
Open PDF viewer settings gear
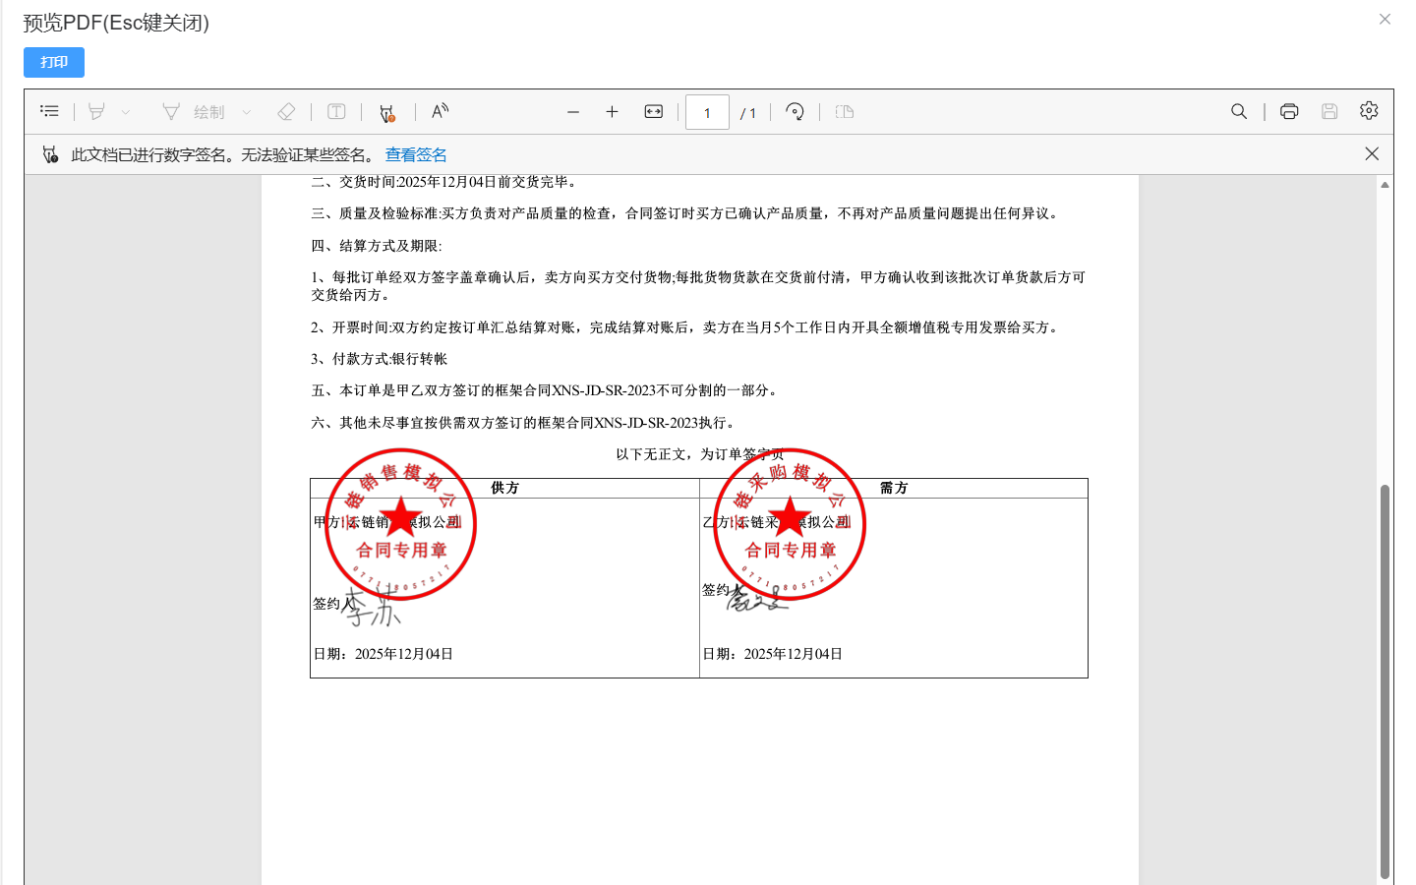coord(1369,111)
